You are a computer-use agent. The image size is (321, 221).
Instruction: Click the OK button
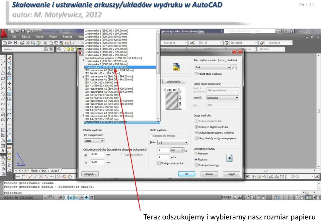coord(186,174)
